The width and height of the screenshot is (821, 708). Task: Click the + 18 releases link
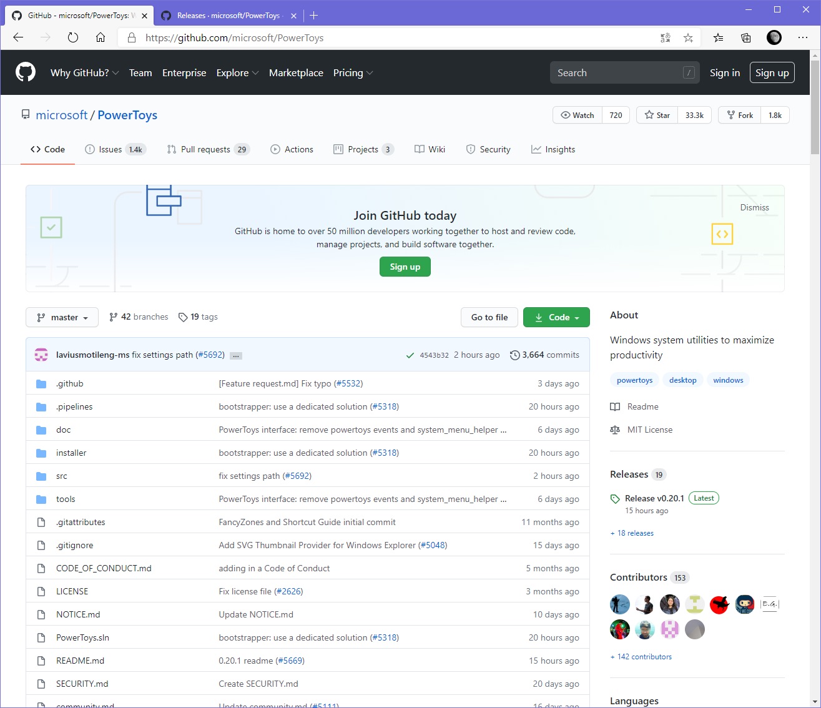pyautogui.click(x=632, y=533)
